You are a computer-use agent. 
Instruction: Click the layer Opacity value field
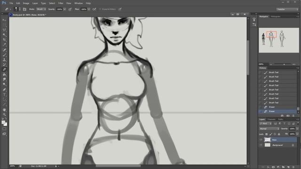(292, 129)
